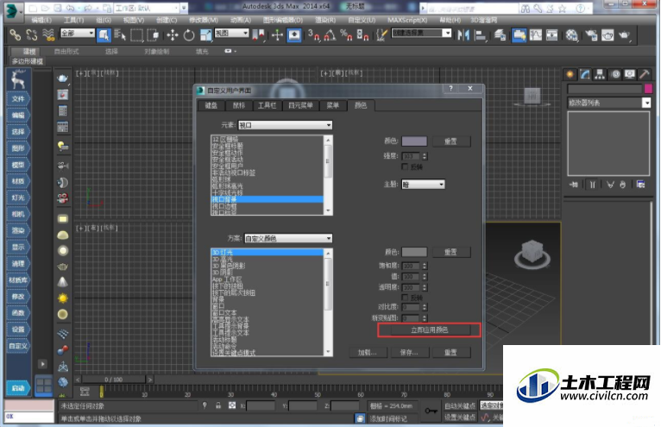
Task: Open the MAXScript(X) menu
Action: (x=407, y=20)
